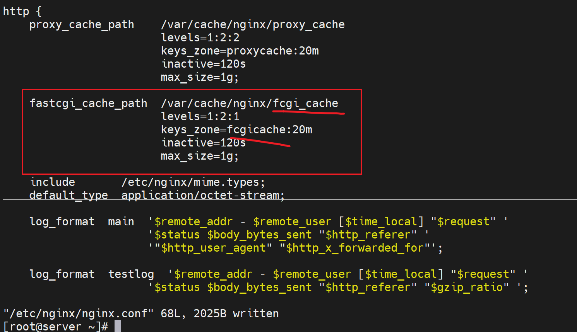
Task: Click the keys_zone=fcgicache:20m line
Action: click(x=236, y=129)
